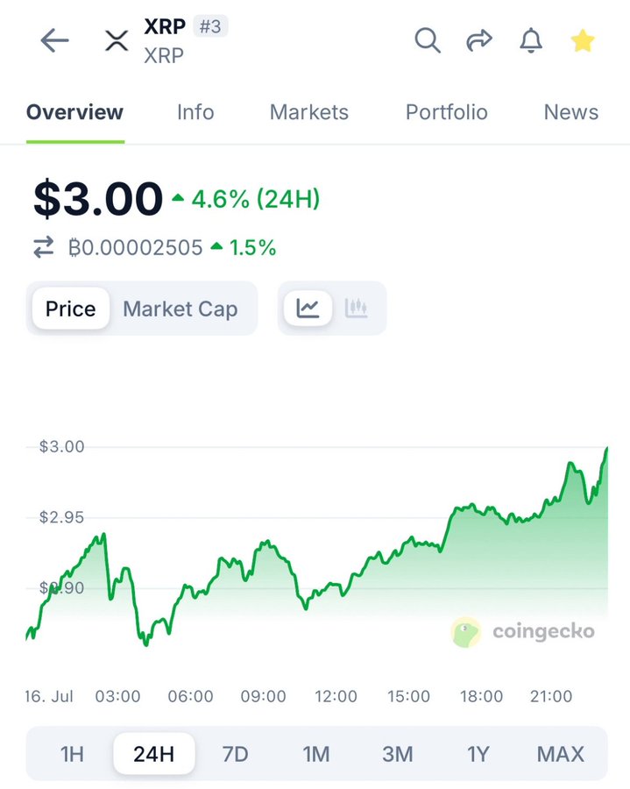Viewport: 630px width, 789px height.
Task: Go back using the left arrow
Action: tap(55, 40)
